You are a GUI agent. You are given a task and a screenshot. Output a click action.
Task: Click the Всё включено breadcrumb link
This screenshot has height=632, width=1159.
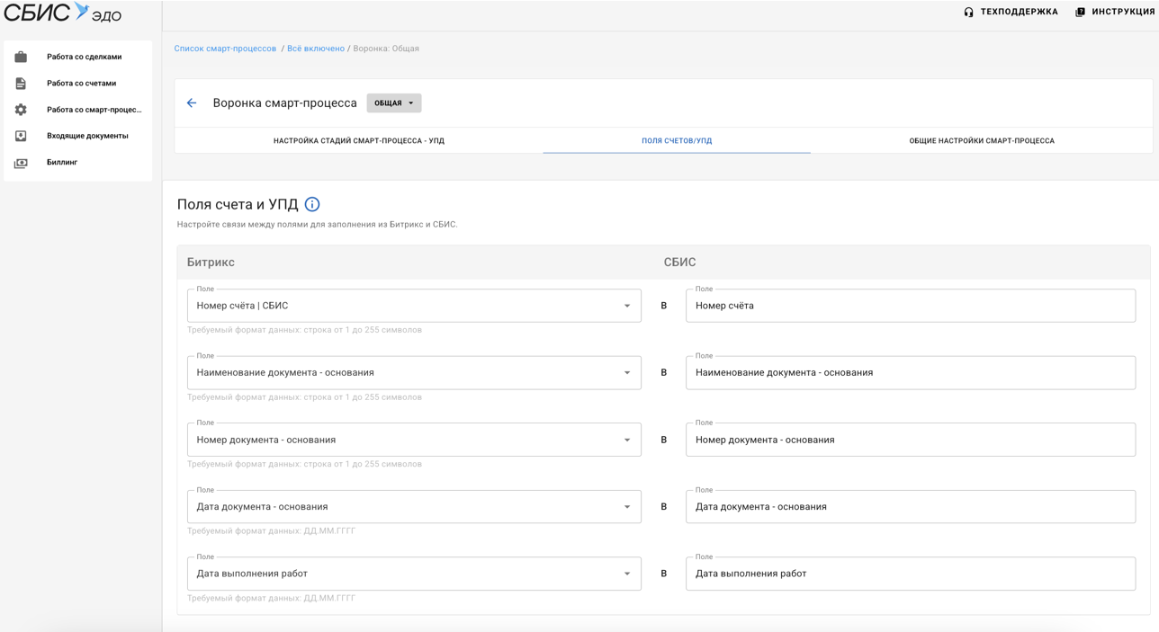click(x=315, y=49)
